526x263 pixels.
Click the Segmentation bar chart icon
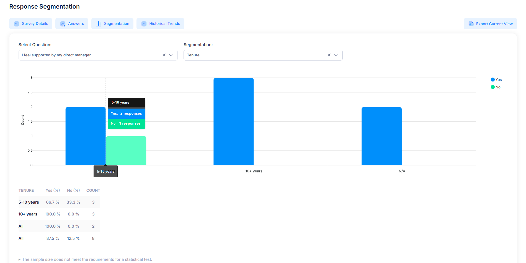click(99, 24)
